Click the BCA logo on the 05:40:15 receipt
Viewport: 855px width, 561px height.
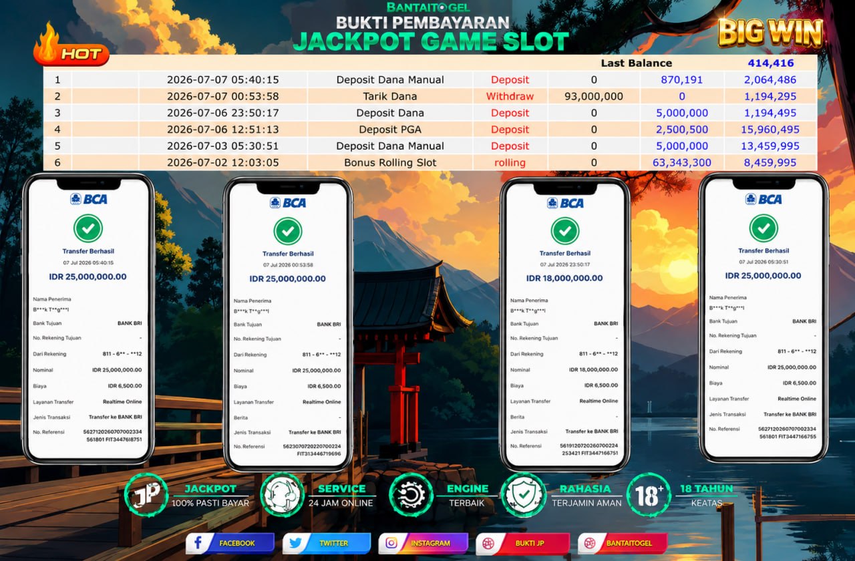(89, 199)
